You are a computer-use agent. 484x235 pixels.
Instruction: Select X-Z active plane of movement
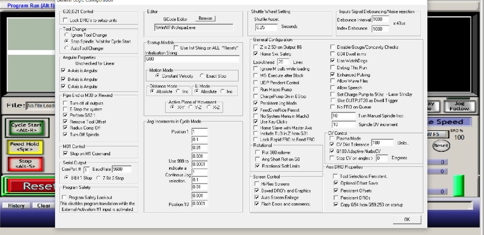(x=209, y=107)
